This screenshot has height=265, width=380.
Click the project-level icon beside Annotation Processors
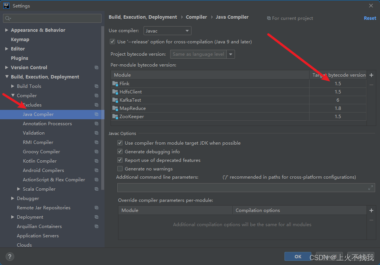click(96, 124)
